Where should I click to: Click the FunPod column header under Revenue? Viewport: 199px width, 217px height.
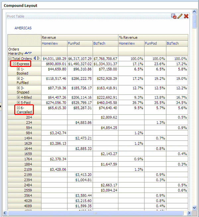(x=74, y=43)
